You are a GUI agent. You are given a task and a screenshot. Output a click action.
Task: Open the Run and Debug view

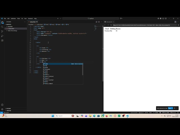point(2,36)
